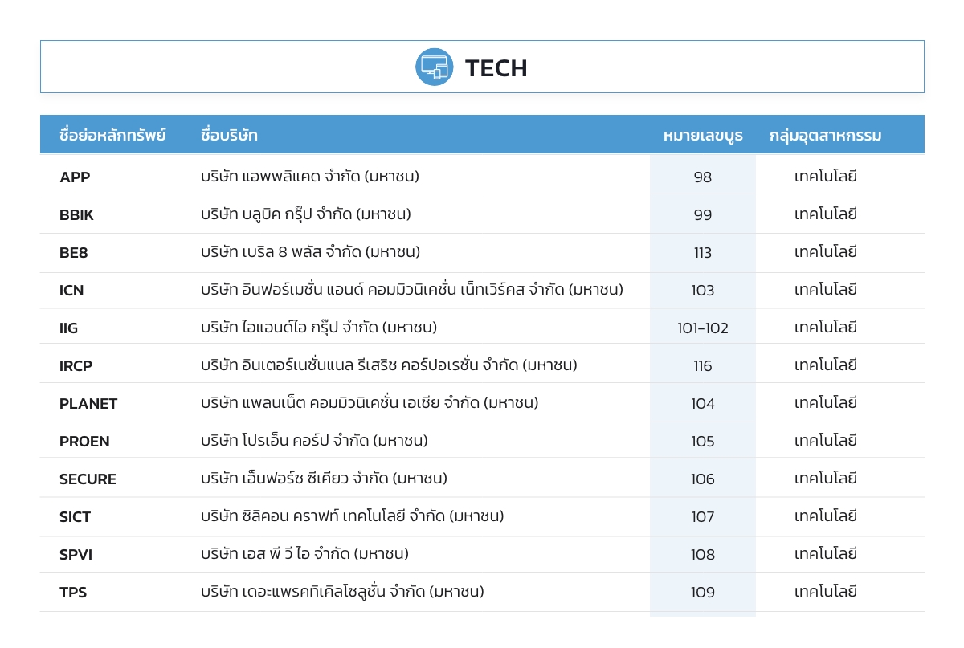Select the ICN ticker symbol
Image resolution: width=964 pixels, height=648 pixels.
(71, 290)
